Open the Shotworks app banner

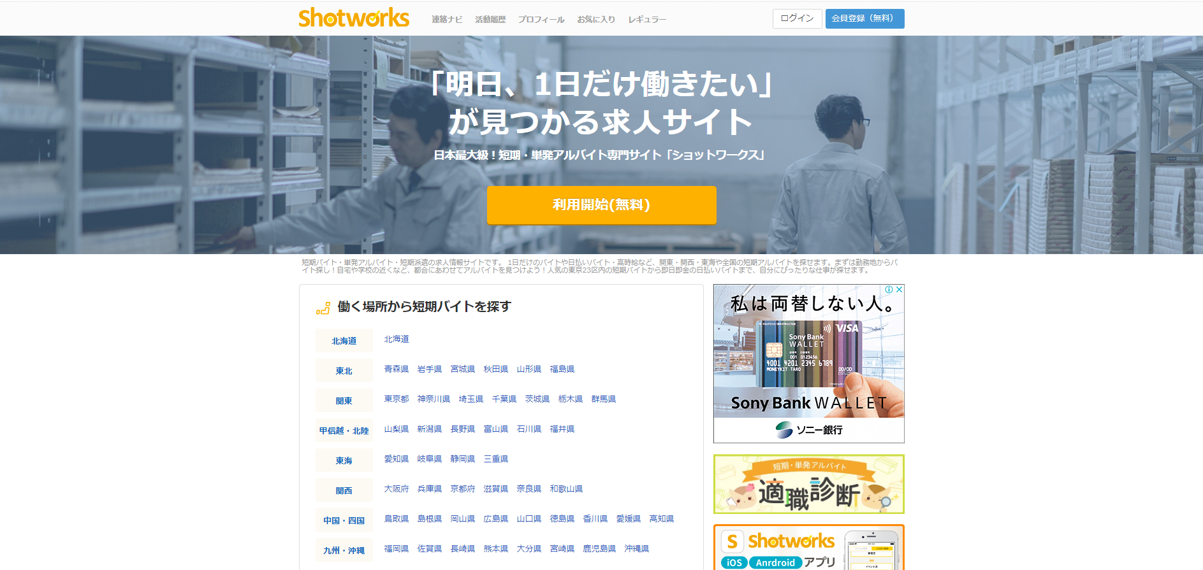809,547
